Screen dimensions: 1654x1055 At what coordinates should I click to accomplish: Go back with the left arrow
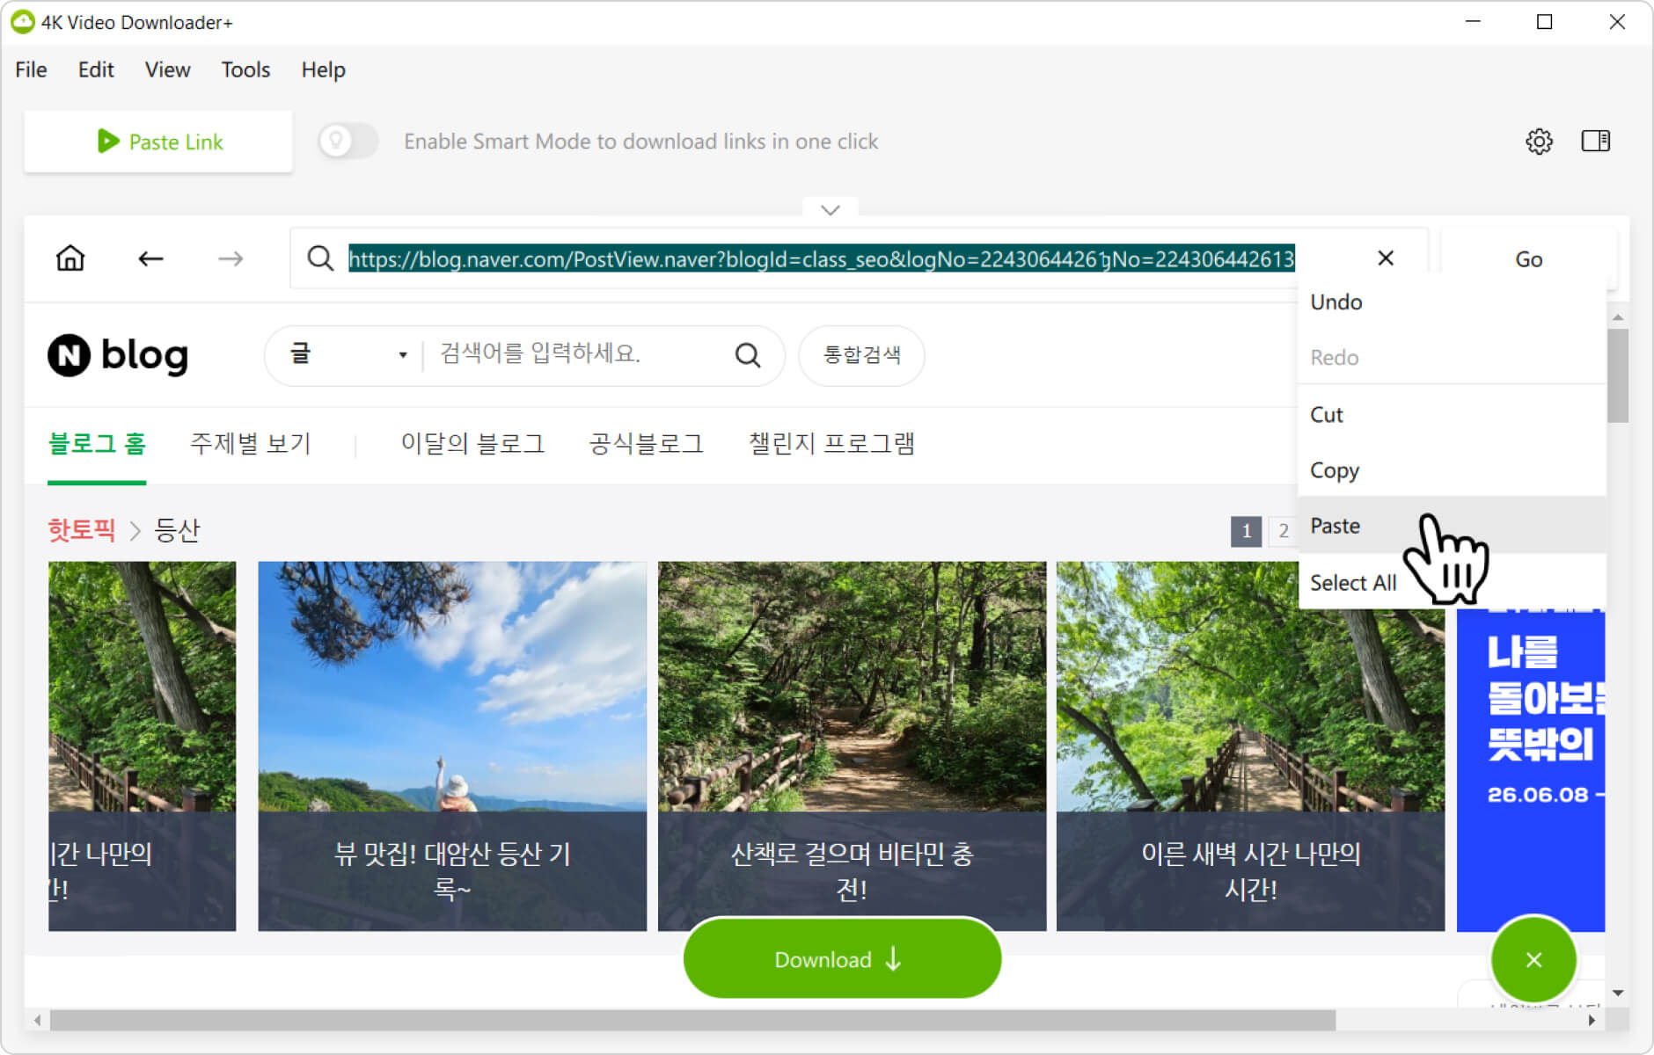(x=150, y=258)
